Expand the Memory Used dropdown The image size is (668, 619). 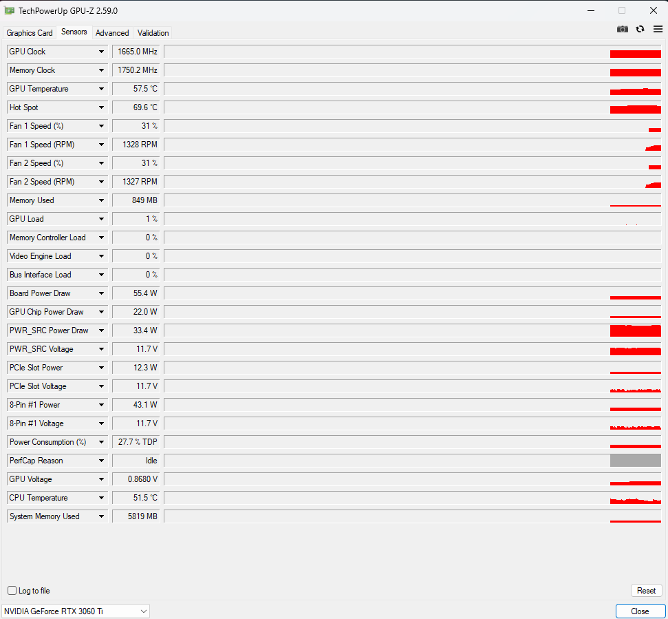pyautogui.click(x=101, y=200)
